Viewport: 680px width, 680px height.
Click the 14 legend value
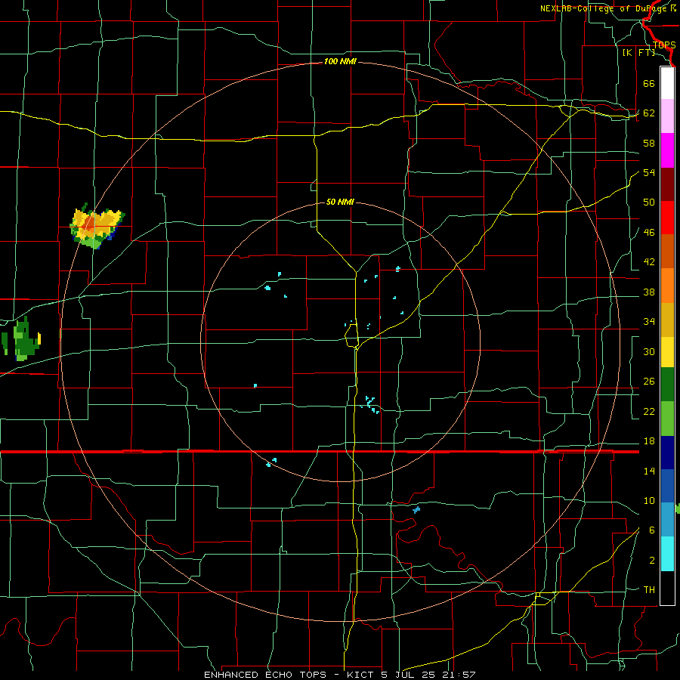point(649,471)
